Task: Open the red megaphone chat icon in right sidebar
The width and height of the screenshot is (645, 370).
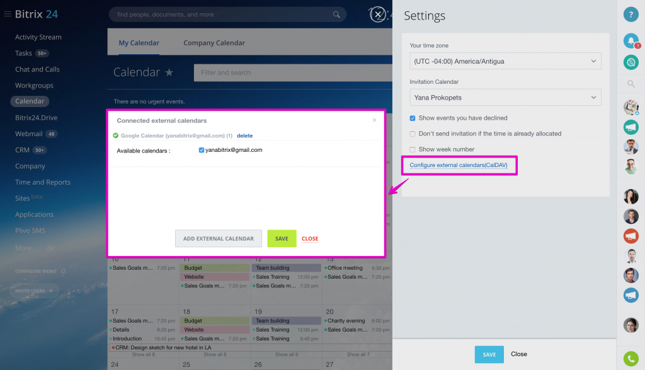Action: (x=631, y=236)
